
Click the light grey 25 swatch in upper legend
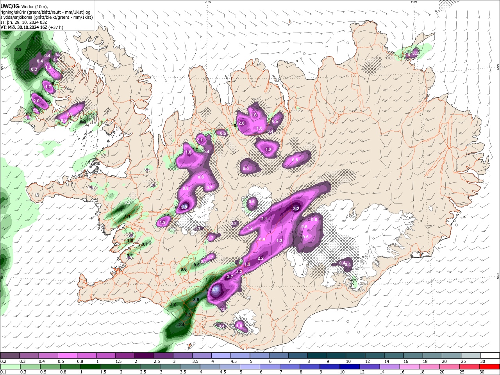471,356
